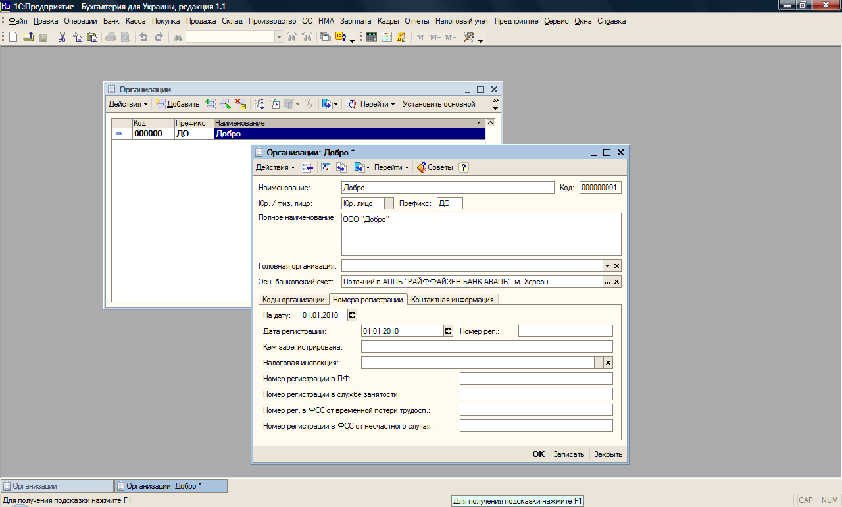Image resolution: width=842 pixels, height=507 pixels.
Task: Click the windows list icon in main toolbar
Action: (325, 38)
